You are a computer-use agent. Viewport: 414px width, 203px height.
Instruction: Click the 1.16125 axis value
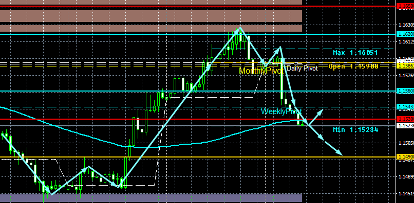coord(406,42)
